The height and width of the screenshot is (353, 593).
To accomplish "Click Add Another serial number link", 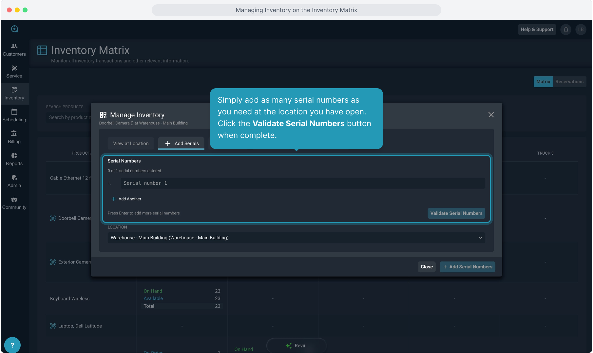I will (126, 199).
